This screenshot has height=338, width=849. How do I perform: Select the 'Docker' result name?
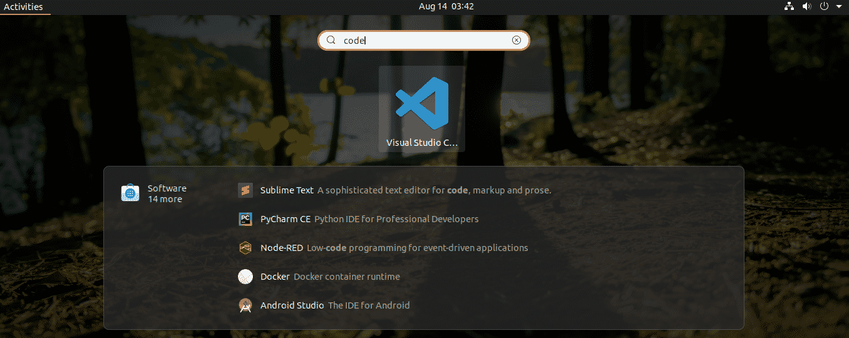tap(275, 277)
